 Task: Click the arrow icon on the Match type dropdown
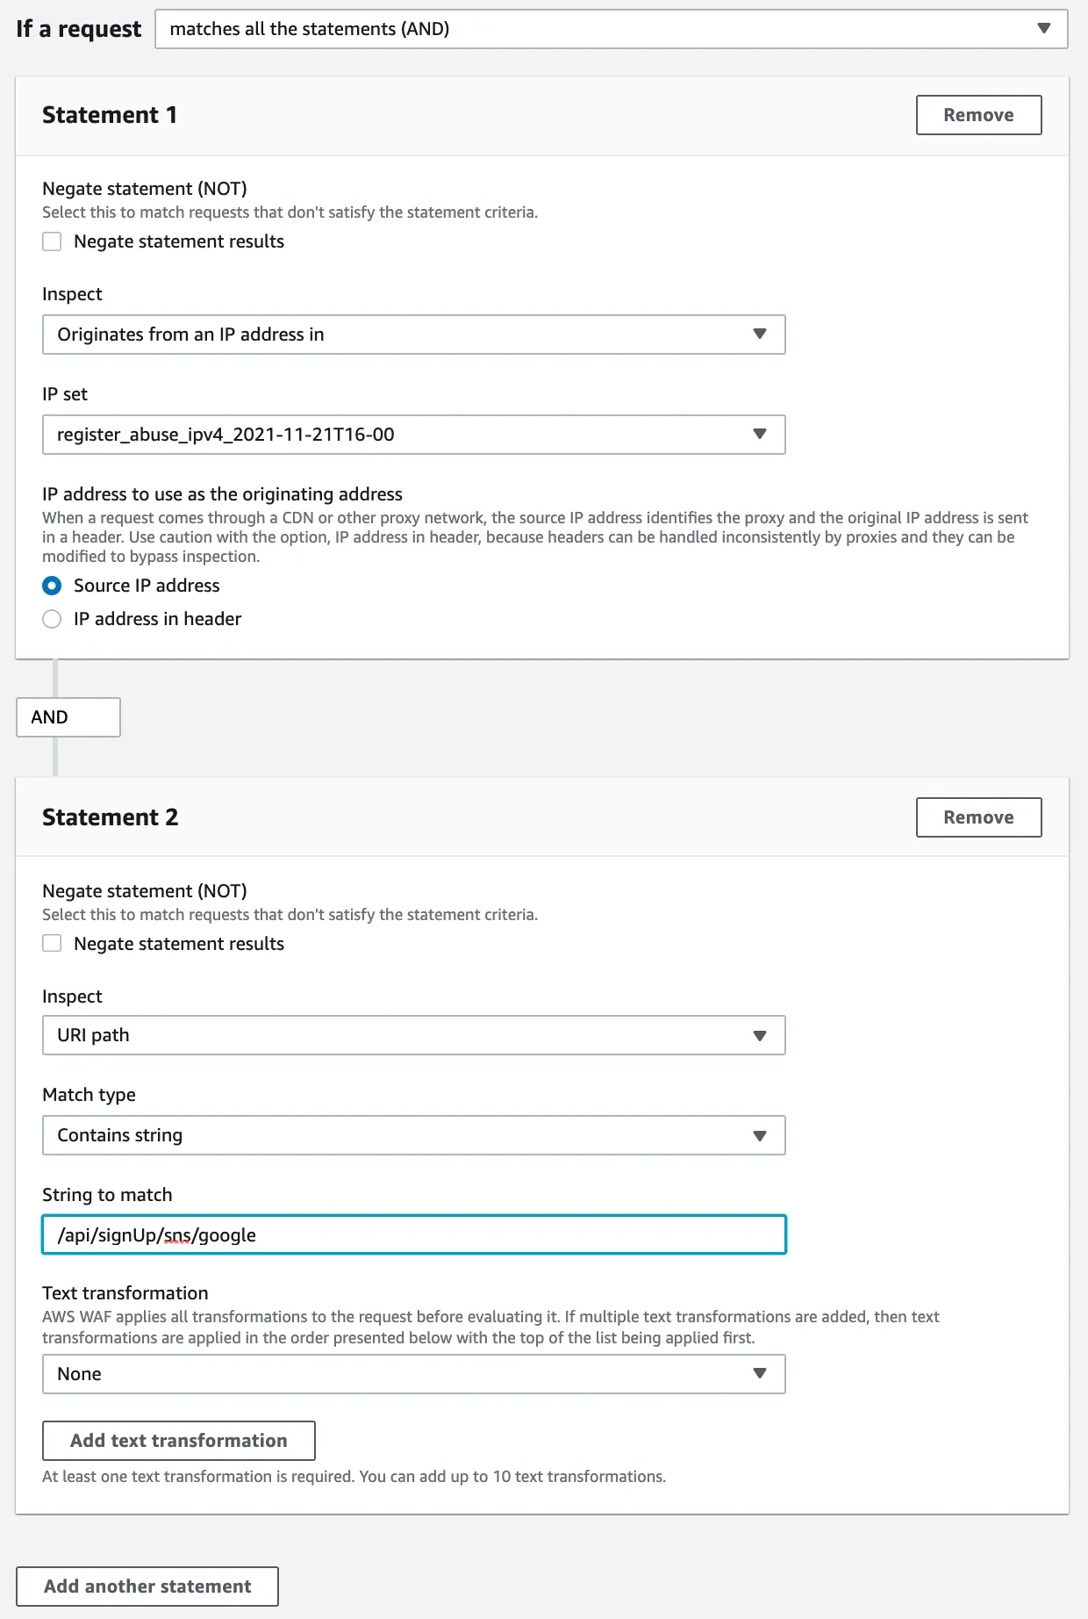(x=760, y=1135)
